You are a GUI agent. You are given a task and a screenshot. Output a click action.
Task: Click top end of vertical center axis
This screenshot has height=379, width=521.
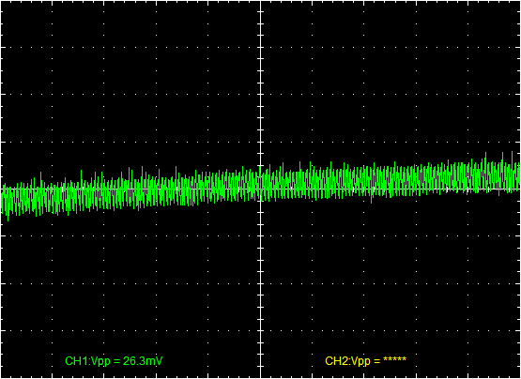[261, 2]
